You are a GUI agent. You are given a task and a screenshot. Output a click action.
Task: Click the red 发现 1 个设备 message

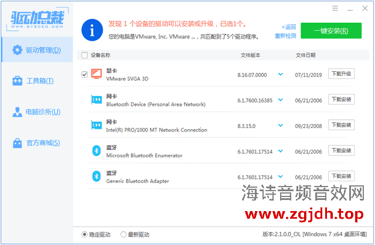[x=177, y=24]
